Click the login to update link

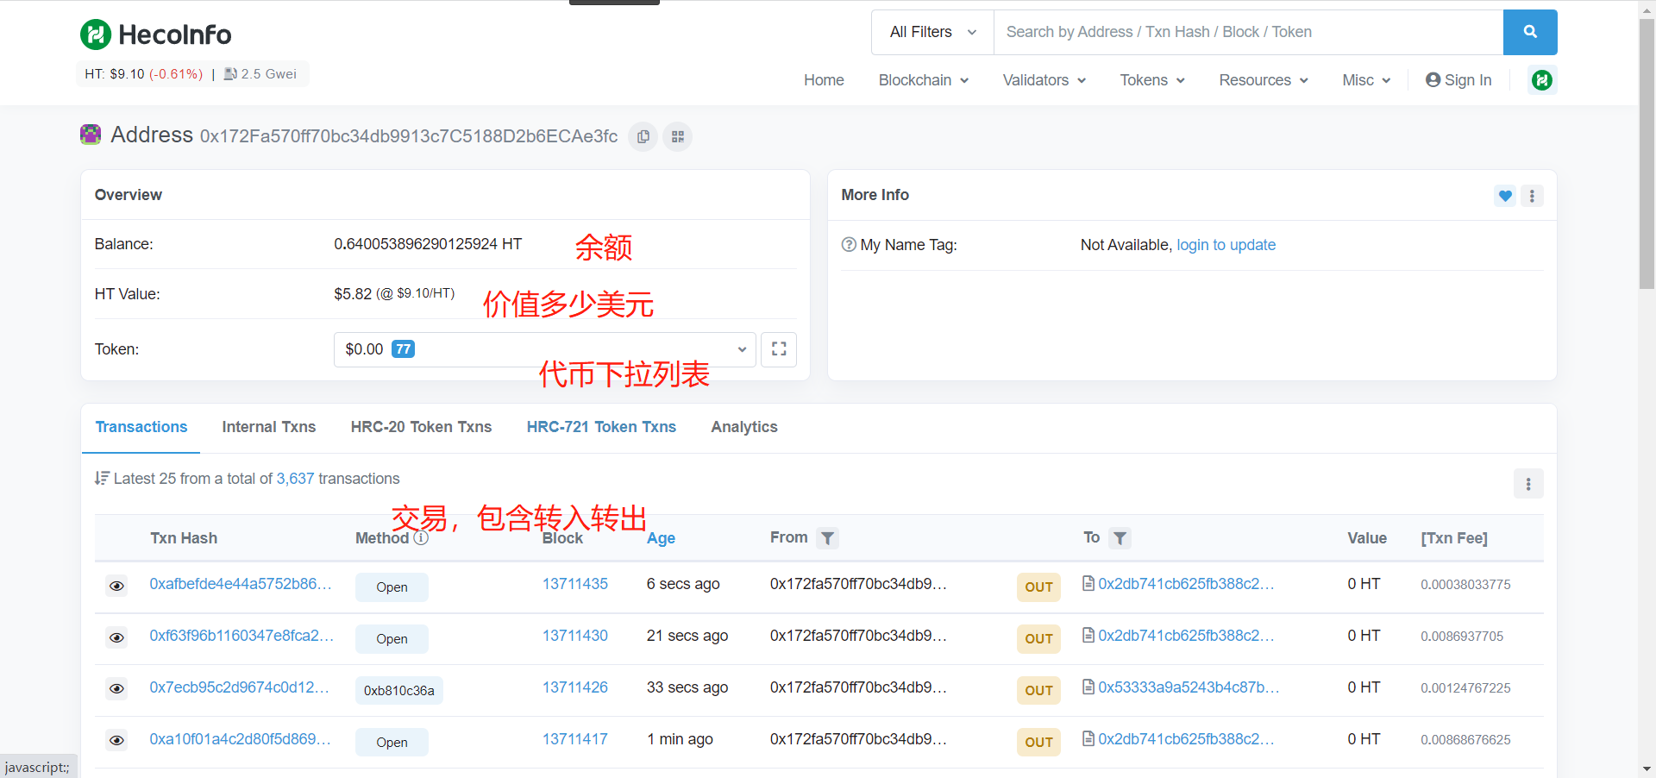1226,245
